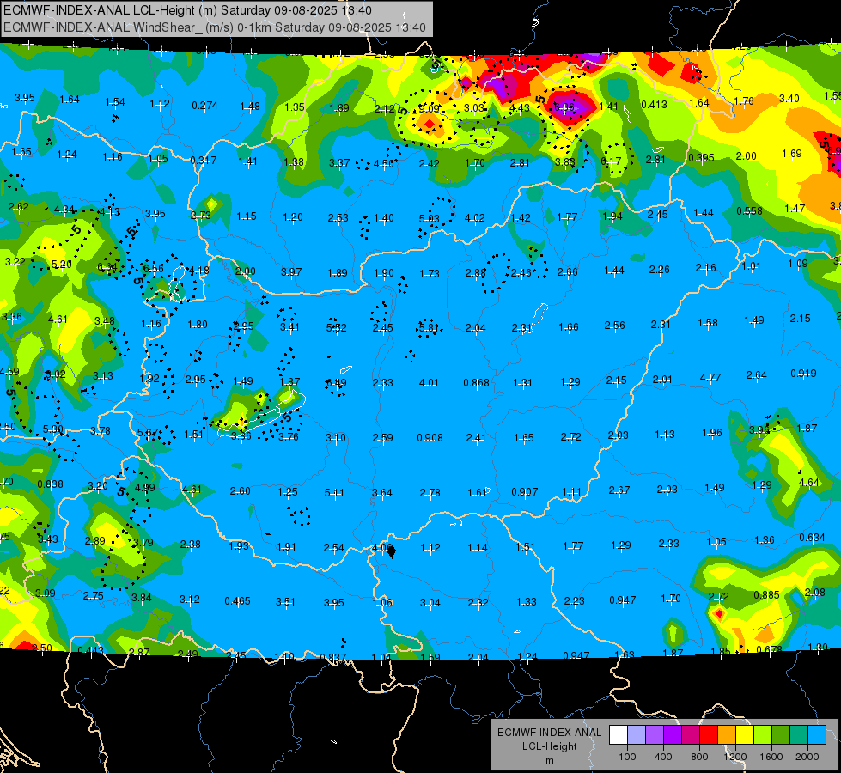Image resolution: width=841 pixels, height=773 pixels.
Task: Click the legend tick label '800'
Action: (x=699, y=757)
